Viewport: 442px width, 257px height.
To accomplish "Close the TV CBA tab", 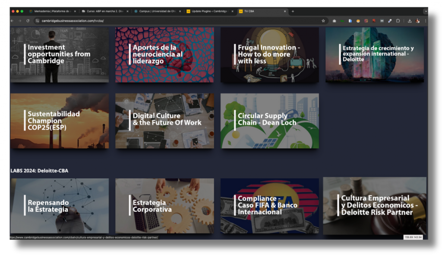I will coord(285,11).
